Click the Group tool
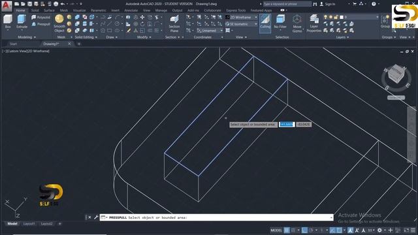The width and height of the screenshot is (418, 235). [x=385, y=22]
